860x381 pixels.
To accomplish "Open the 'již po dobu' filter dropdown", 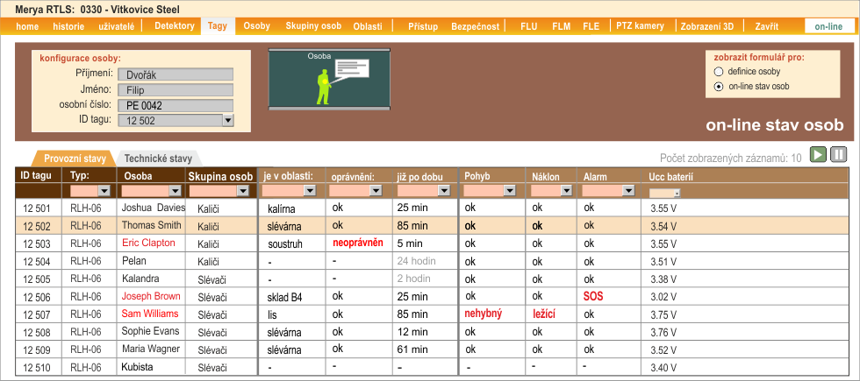I will point(443,191).
